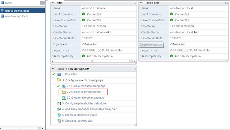Screen dimensions: 230x130
Task: Collapse the Paired Site panel
Action: tap(141, 3)
